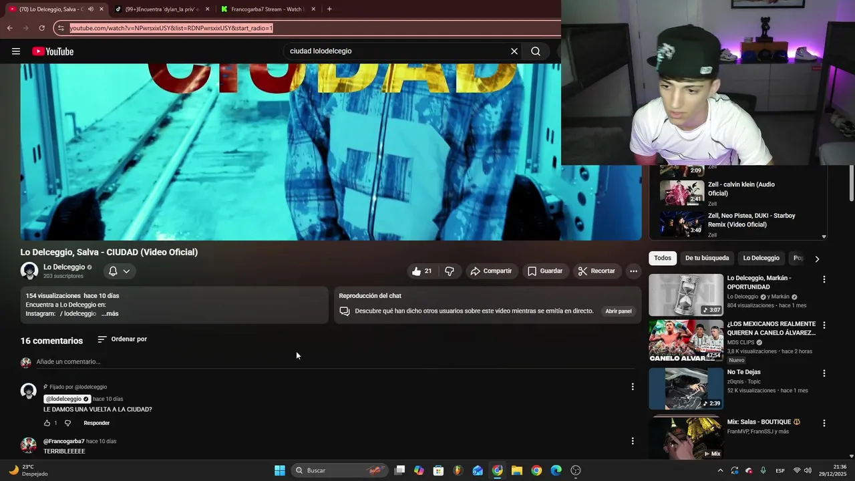Viewport: 855px width, 481px height.
Task: Go to YouTube home via logo
Action: coord(53,51)
